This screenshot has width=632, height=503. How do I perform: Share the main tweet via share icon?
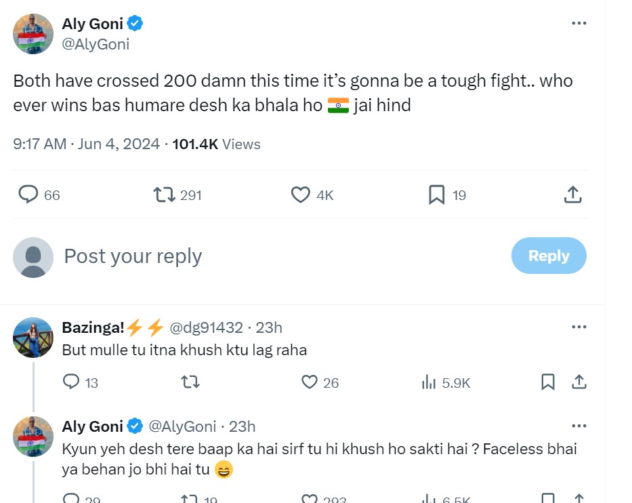572,195
